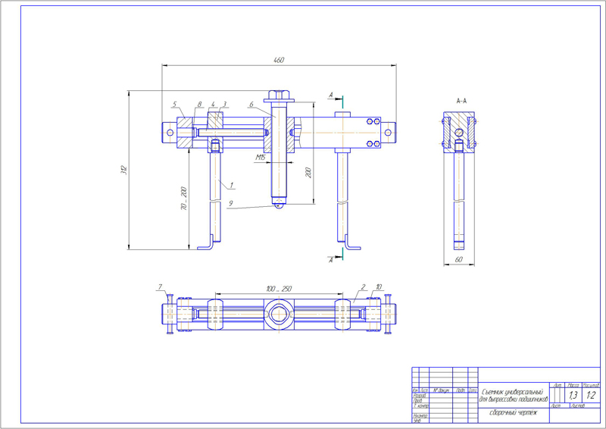Select part callout number 3
Image resolution: width=606 pixels, height=429 pixels.
click(x=224, y=104)
